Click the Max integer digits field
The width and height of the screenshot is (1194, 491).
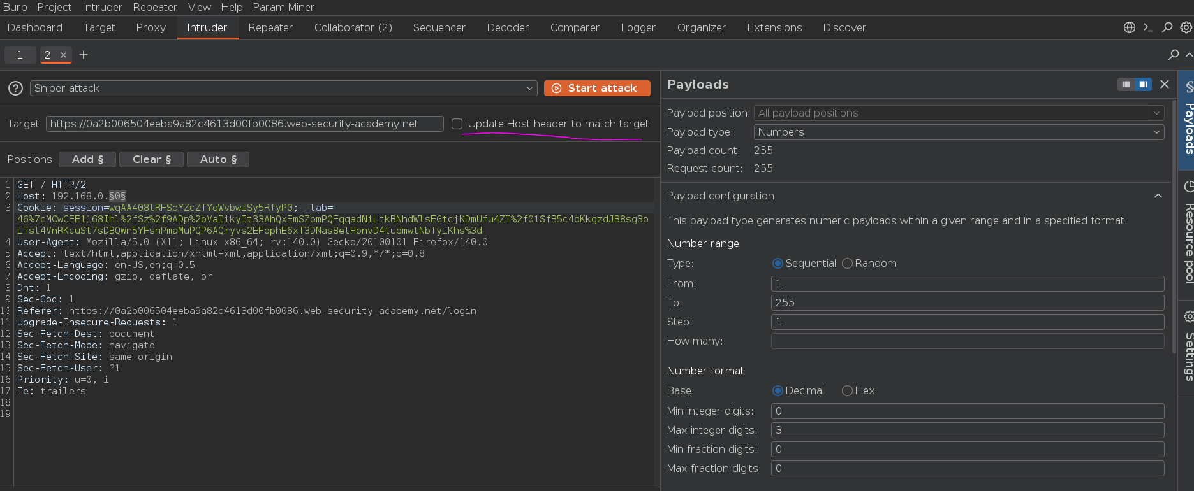[x=968, y=430]
